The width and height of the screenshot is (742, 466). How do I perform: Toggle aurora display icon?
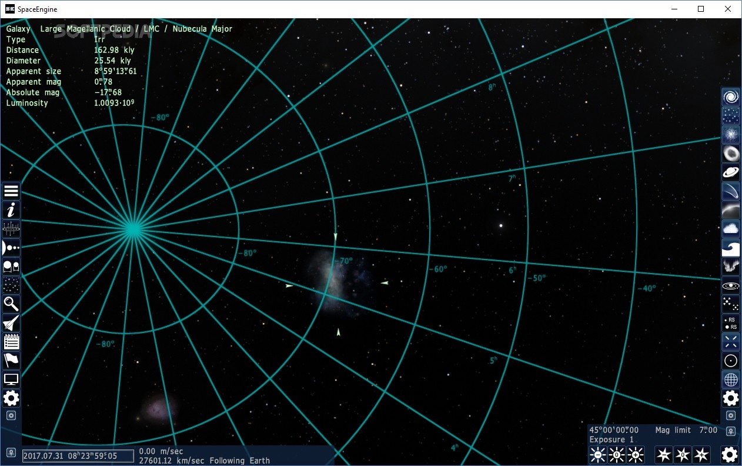731,267
